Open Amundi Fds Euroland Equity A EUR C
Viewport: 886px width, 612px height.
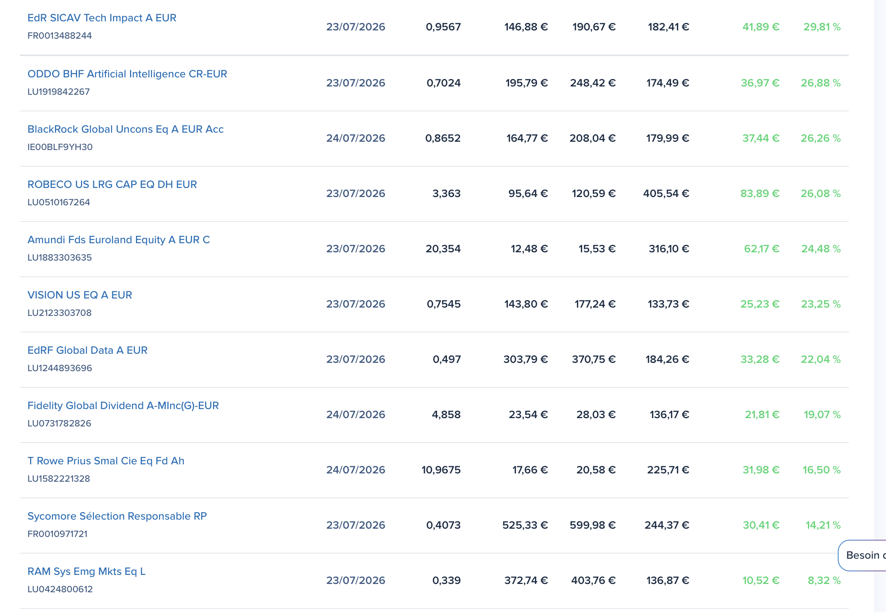click(119, 240)
